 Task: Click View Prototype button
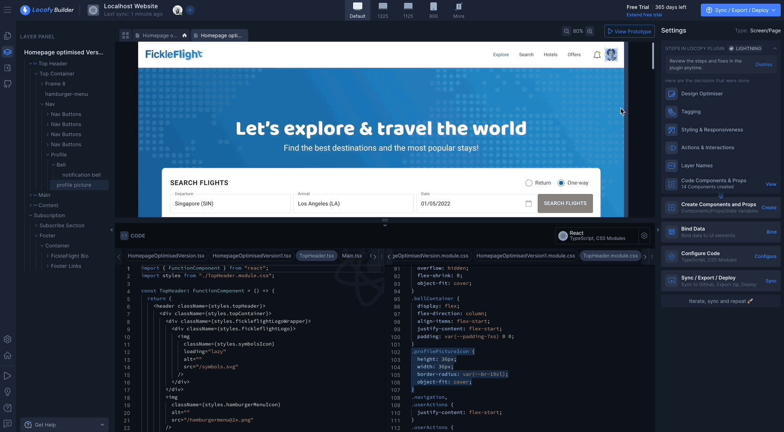629,31
